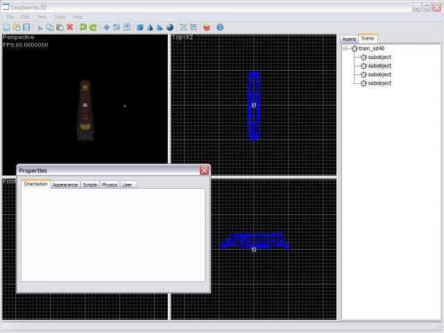Click the red Delete X icon

coord(69,28)
